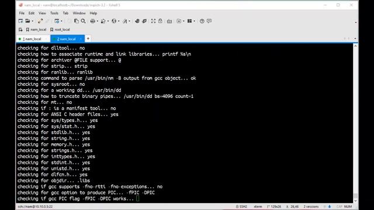Viewport: 374px width, 210px height.
Task: Open the File menu
Action: coord(22,13)
